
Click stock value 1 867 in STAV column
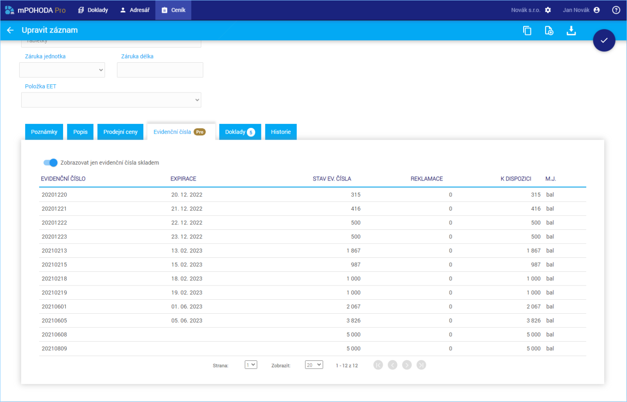click(x=353, y=250)
